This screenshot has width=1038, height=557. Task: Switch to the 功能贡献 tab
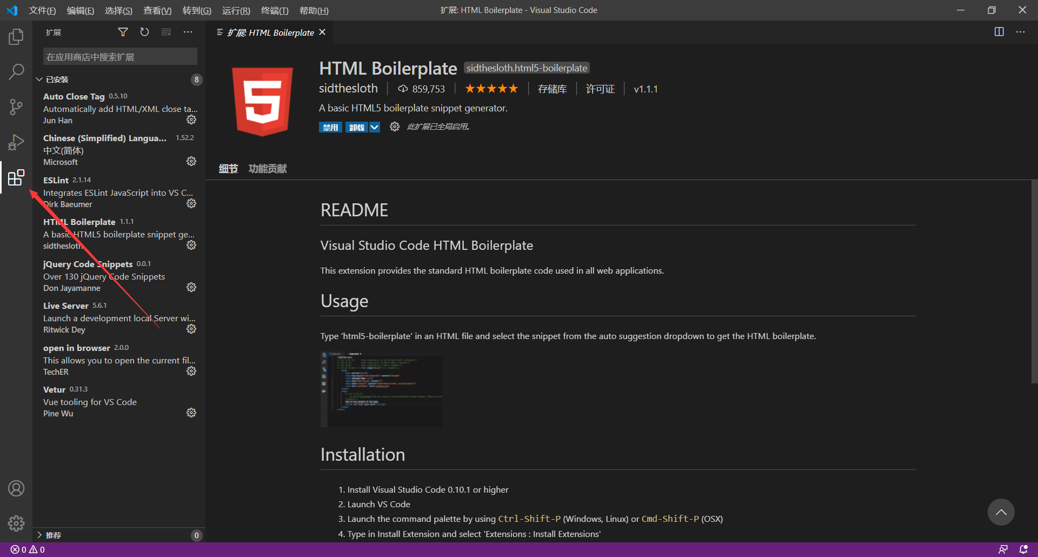268,169
